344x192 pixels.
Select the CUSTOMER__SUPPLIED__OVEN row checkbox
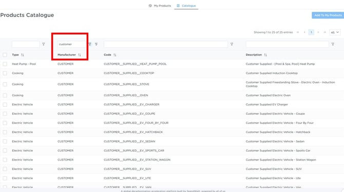tap(5, 95)
